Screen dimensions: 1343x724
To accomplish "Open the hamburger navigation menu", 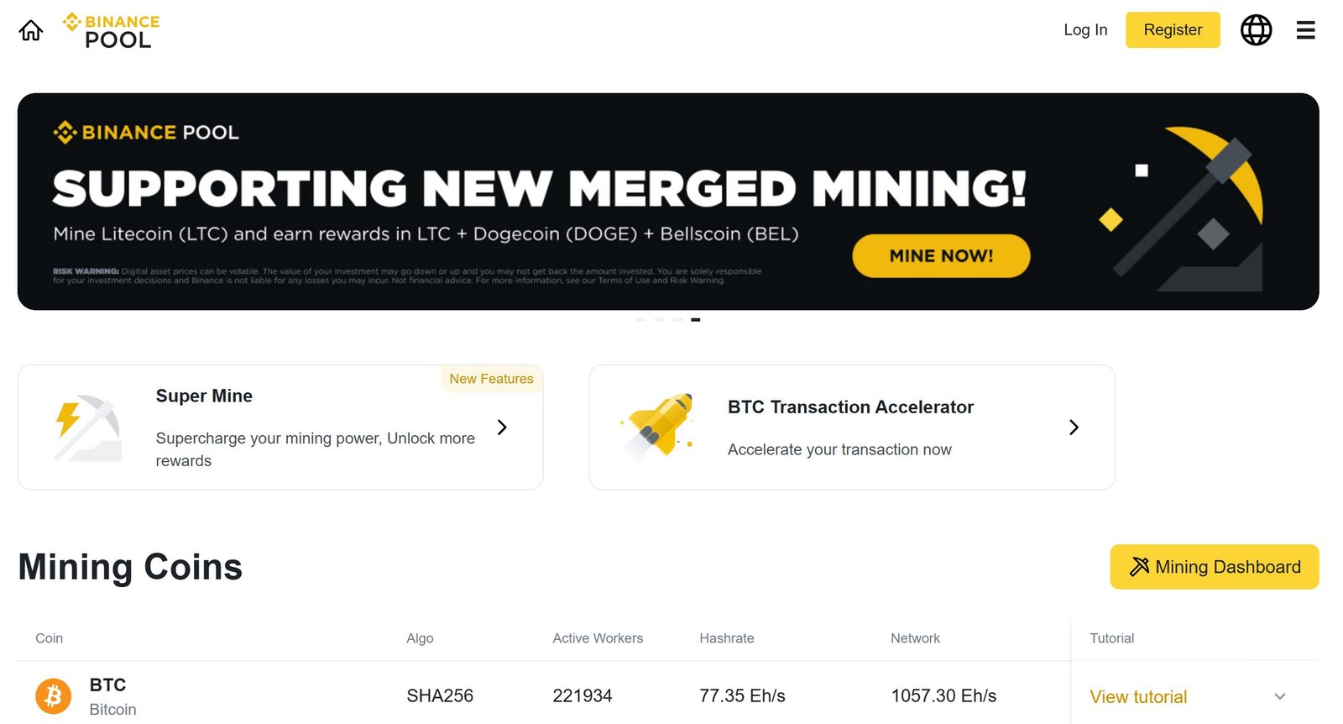I will click(x=1306, y=29).
